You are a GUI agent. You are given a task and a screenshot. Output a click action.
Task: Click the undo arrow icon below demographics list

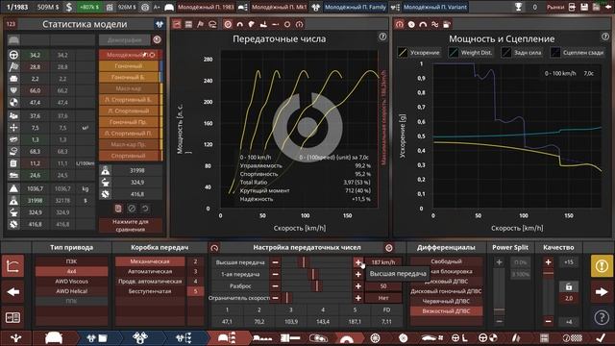coord(145,209)
